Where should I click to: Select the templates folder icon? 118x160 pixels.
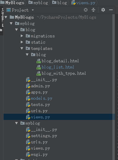click(x=28, y=48)
